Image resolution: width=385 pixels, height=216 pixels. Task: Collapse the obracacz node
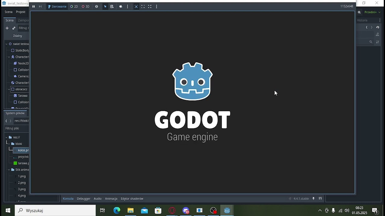(9, 89)
